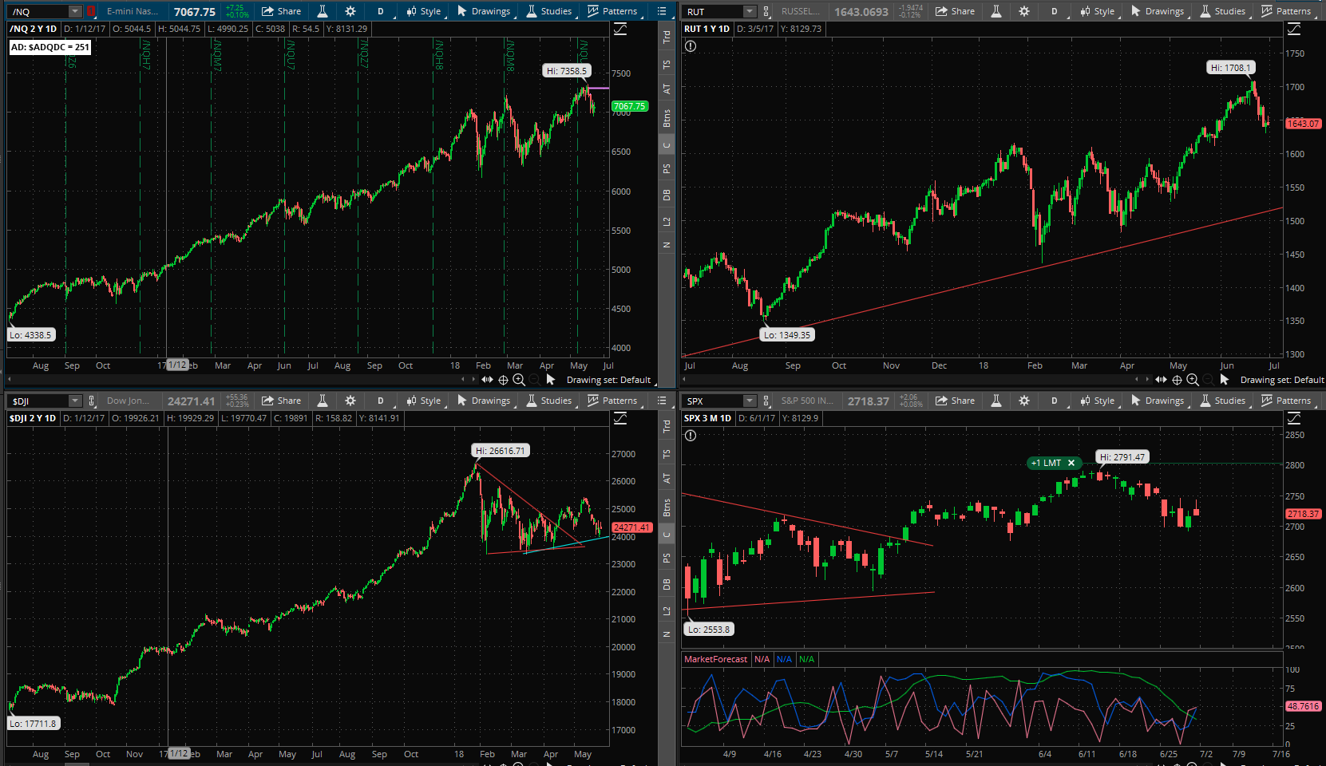Open the DB side tab beside $DJI chart
Image resolution: width=1326 pixels, height=766 pixels.
(x=667, y=584)
